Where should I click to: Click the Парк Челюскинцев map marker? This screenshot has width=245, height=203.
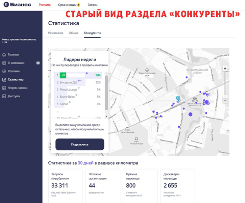coord(136,139)
